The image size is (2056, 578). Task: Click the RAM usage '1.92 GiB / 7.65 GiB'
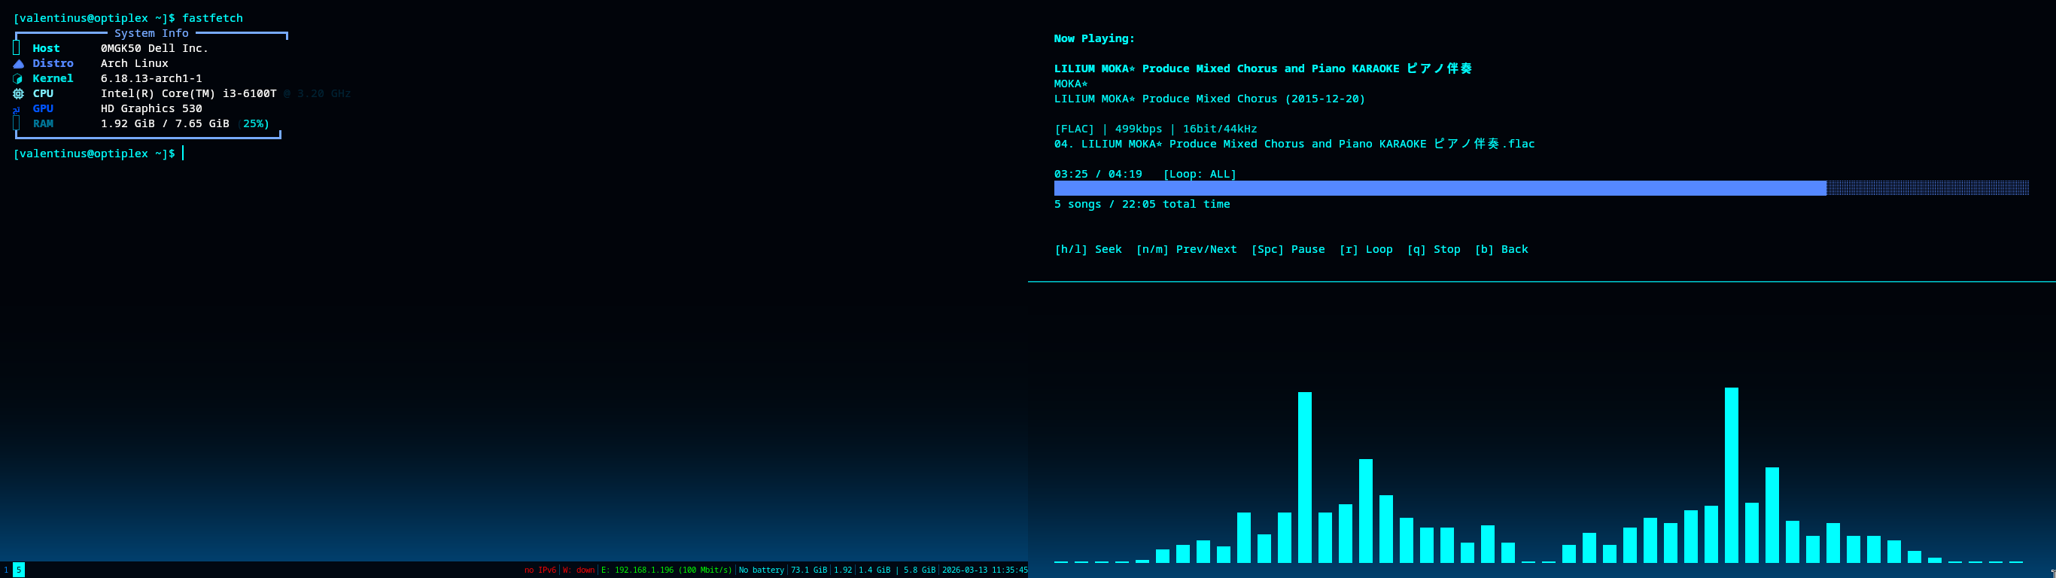click(x=166, y=124)
